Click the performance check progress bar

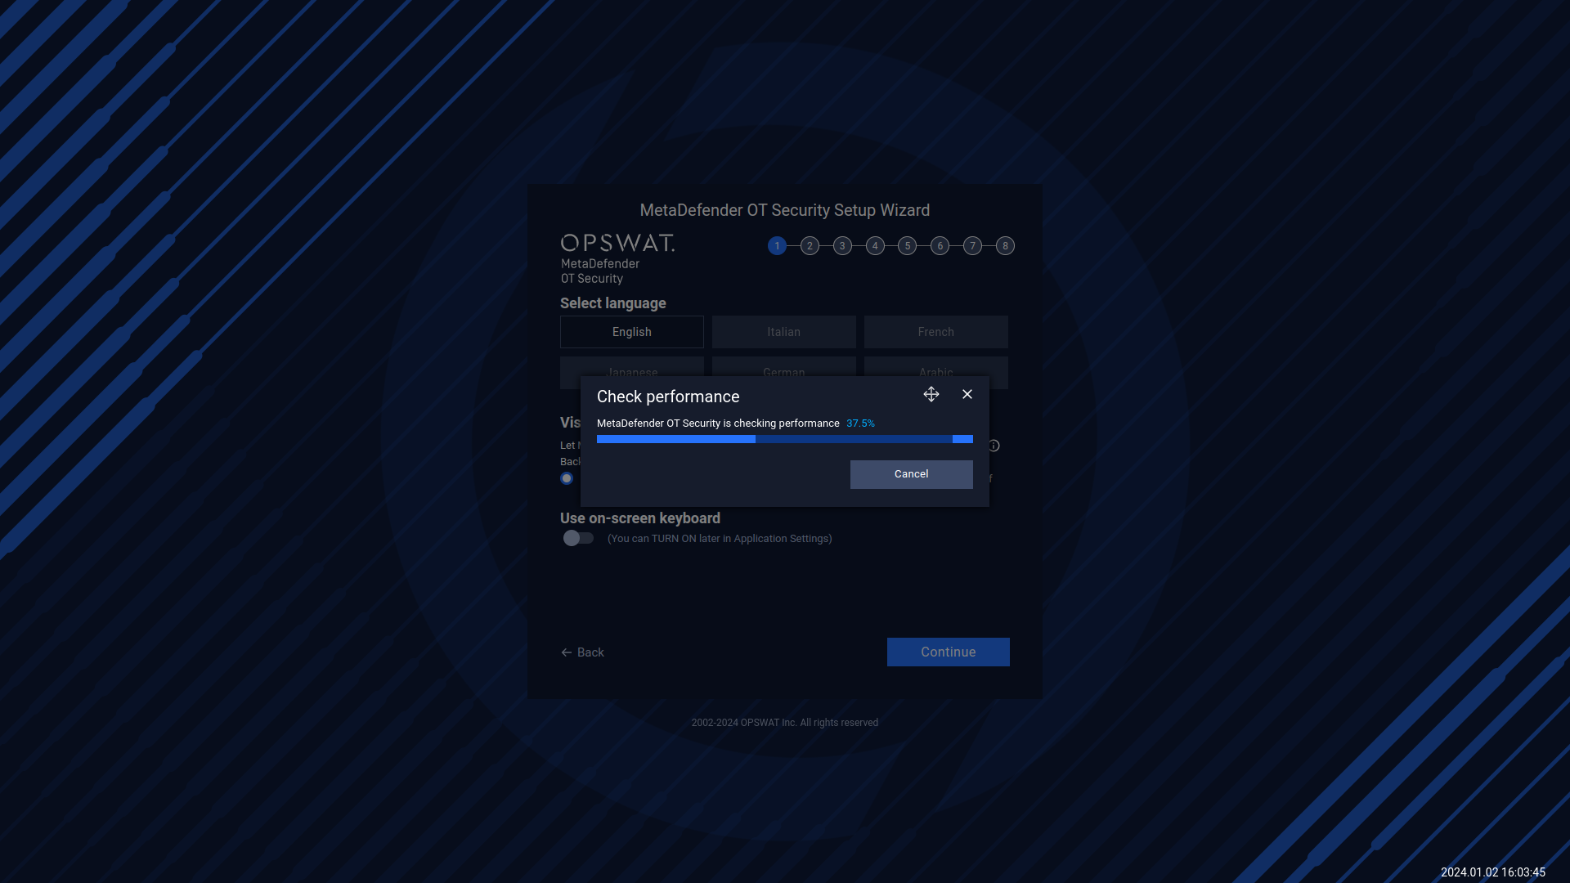[x=785, y=439]
